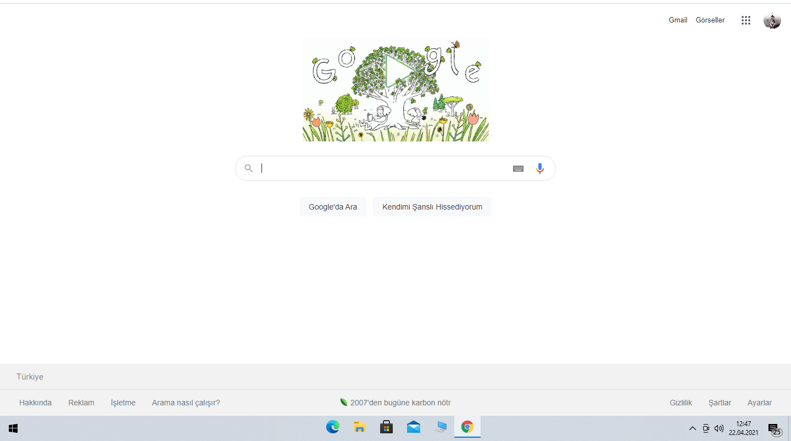Image resolution: width=791 pixels, height=441 pixels.
Task: Open the network status tray icon
Action: [x=706, y=428]
